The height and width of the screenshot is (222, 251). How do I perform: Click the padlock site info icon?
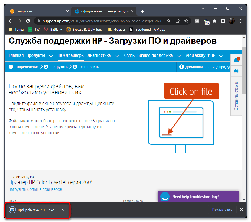tap(38, 21)
